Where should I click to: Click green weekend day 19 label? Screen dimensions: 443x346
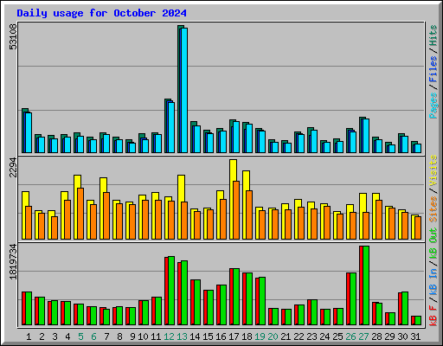(x=260, y=336)
